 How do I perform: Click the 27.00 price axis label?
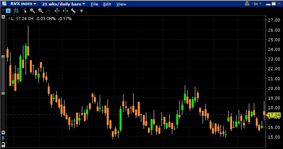point(274,20)
